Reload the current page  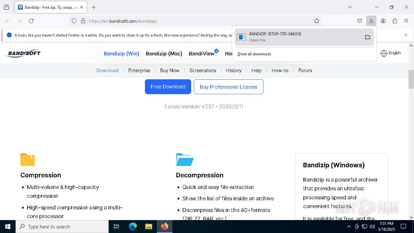click(x=31, y=21)
